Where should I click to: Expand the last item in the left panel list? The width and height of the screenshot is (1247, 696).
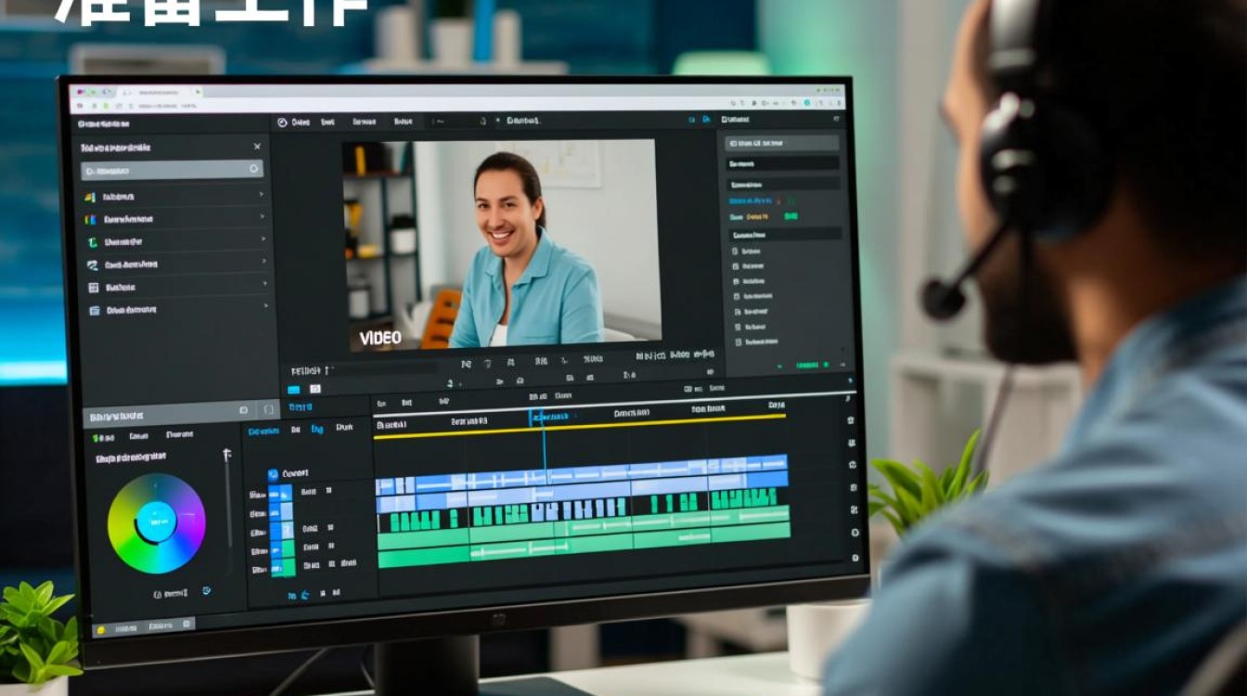point(265,307)
